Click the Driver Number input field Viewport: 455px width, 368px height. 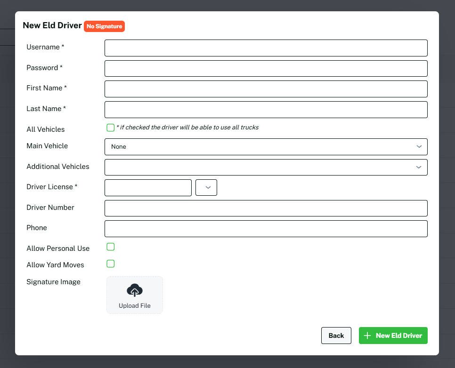point(266,208)
